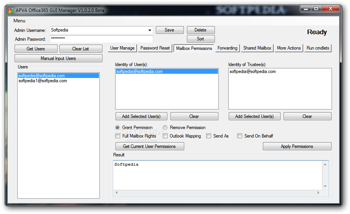Click the APVA application icon in title bar
Screen dimensions: 350x214
pyautogui.click(x=10, y=10)
